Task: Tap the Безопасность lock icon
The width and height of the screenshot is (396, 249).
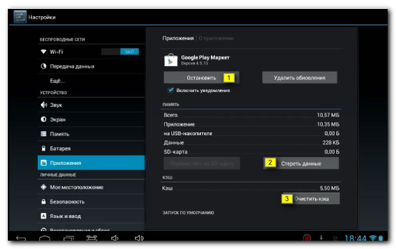Action: (43, 202)
